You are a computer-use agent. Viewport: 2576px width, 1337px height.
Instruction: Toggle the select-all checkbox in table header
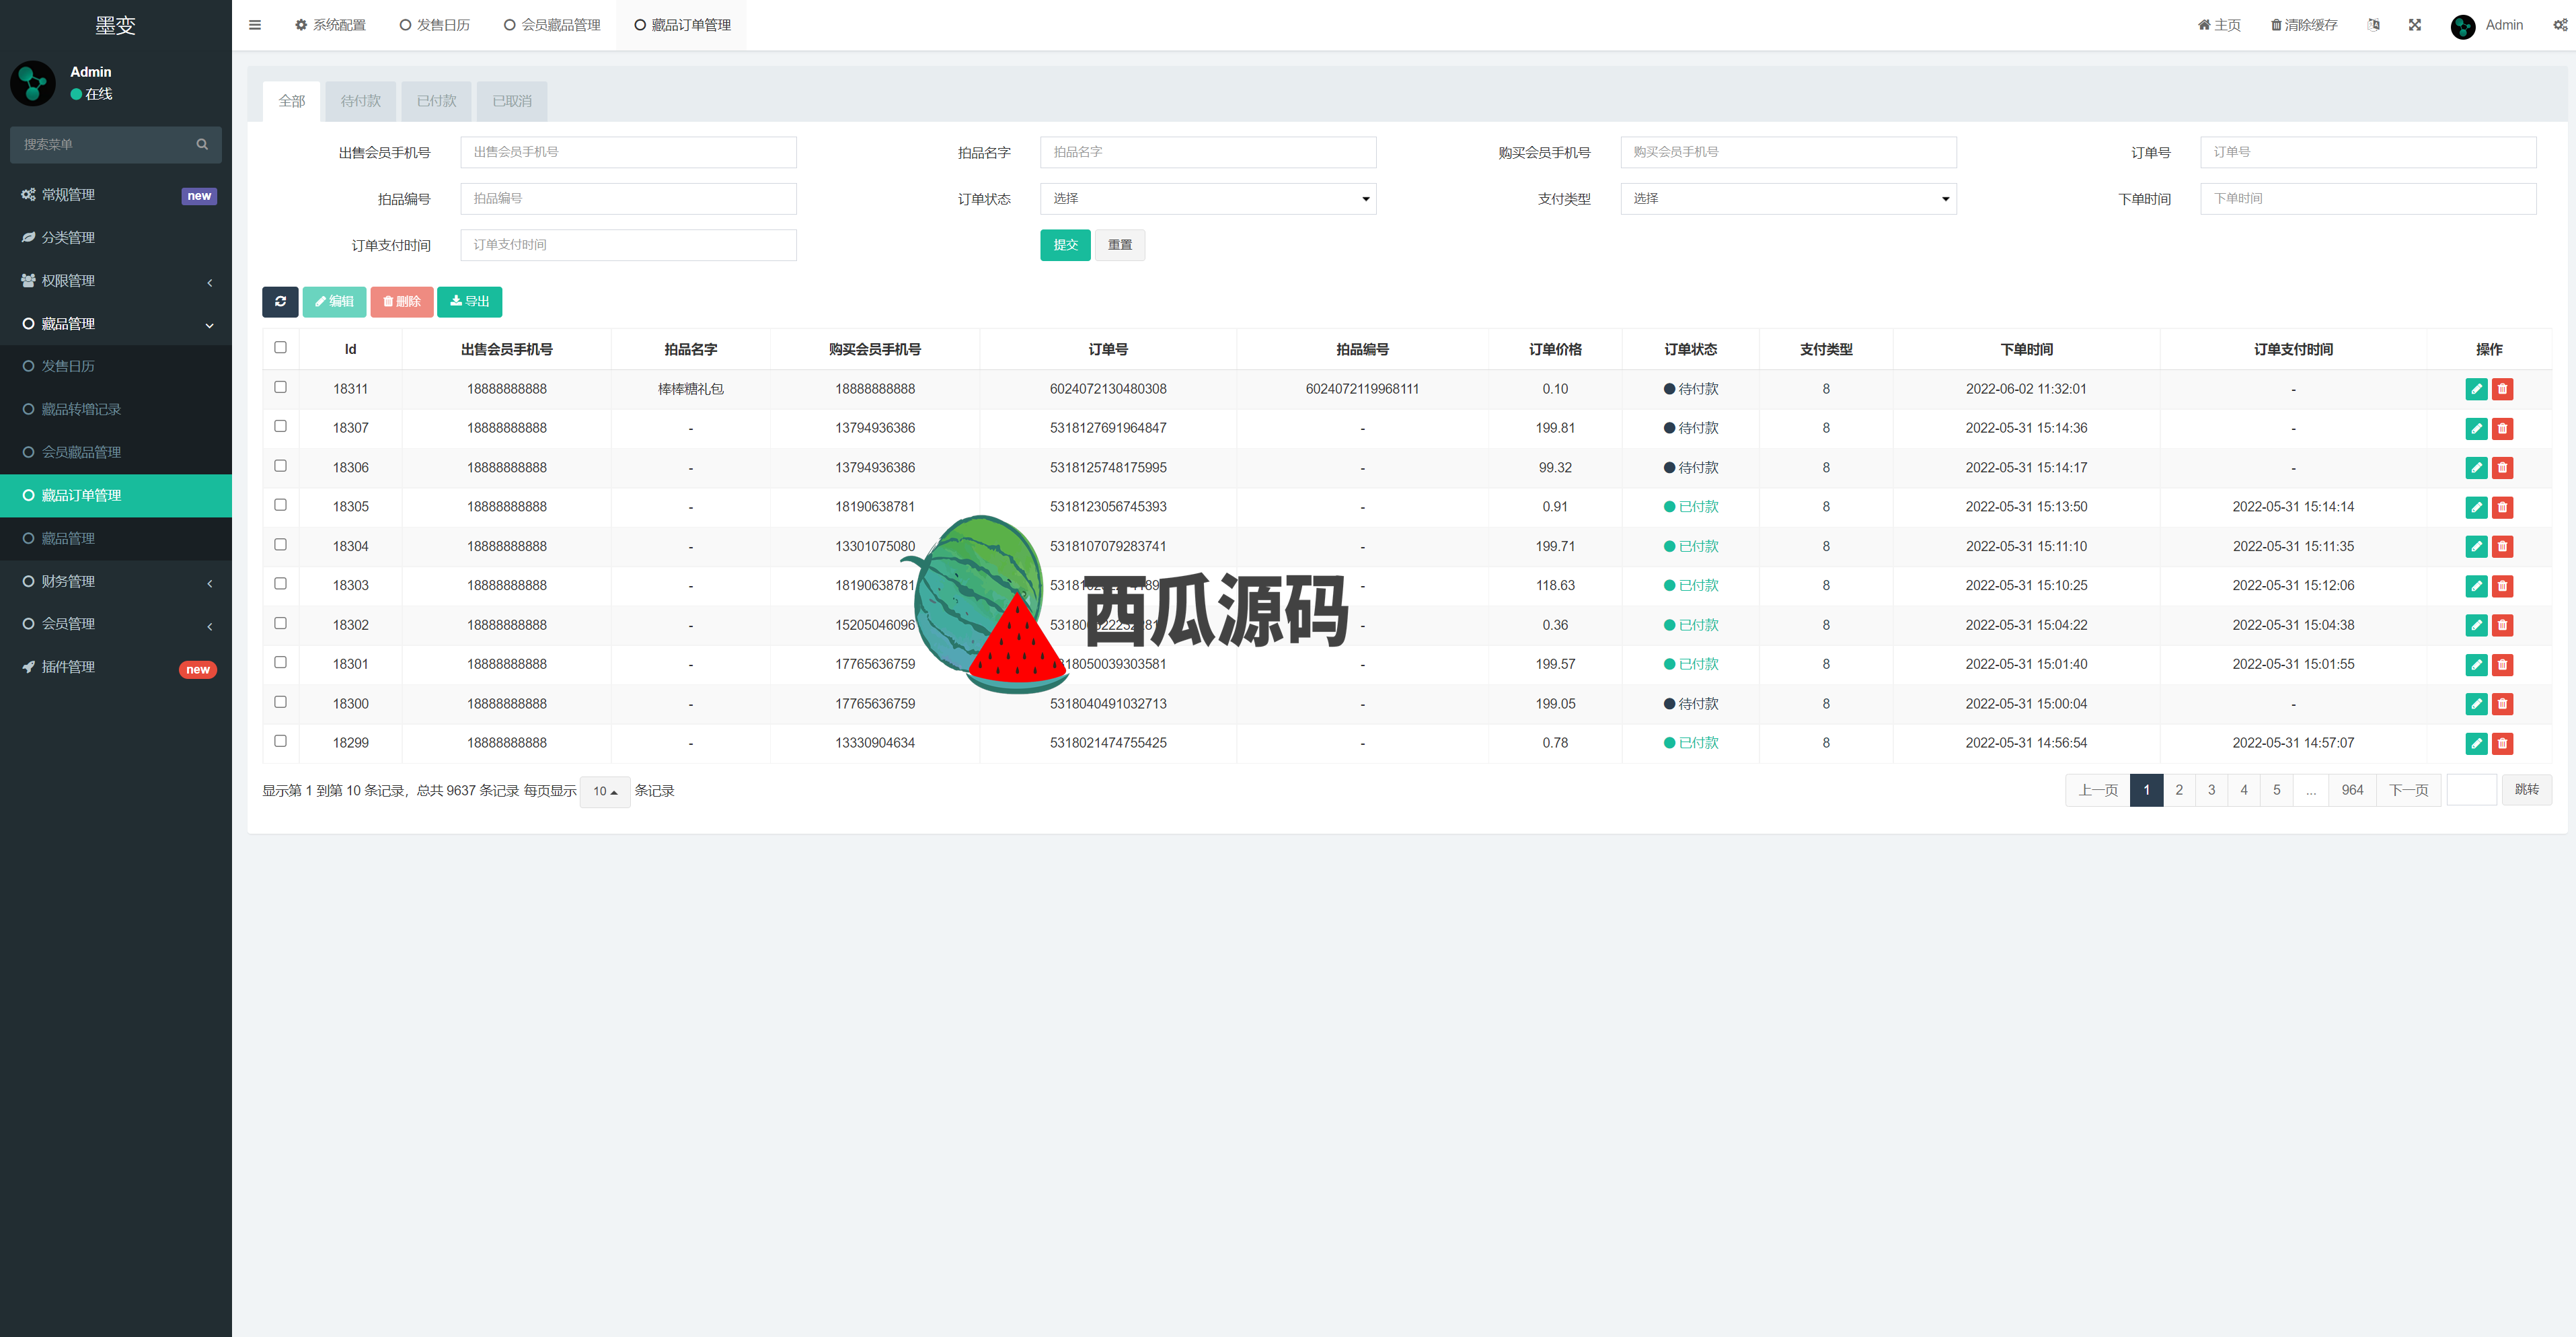click(280, 347)
